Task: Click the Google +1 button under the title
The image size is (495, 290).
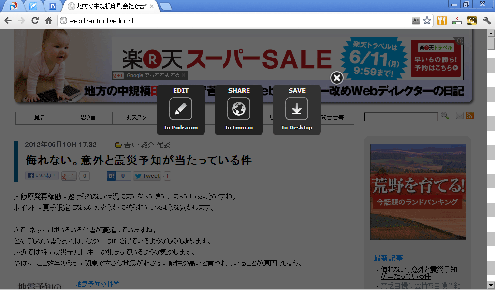Action: tap(69, 176)
